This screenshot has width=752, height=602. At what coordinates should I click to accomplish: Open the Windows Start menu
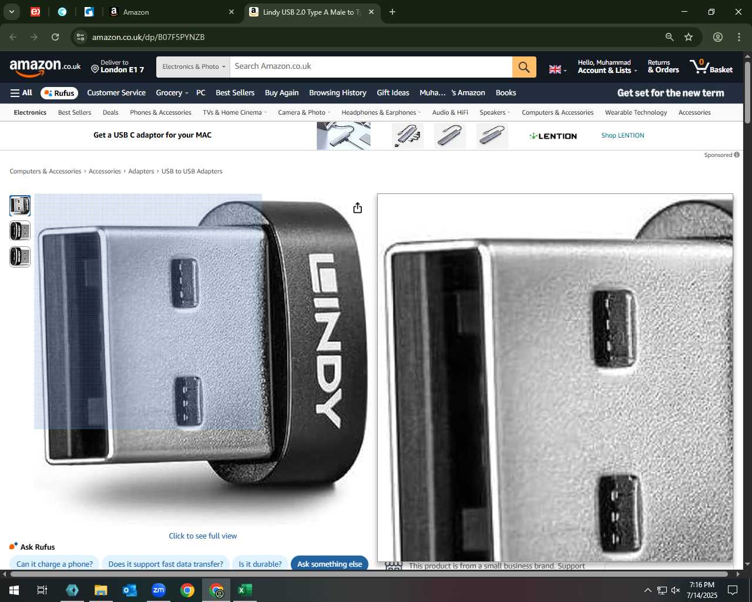14,590
